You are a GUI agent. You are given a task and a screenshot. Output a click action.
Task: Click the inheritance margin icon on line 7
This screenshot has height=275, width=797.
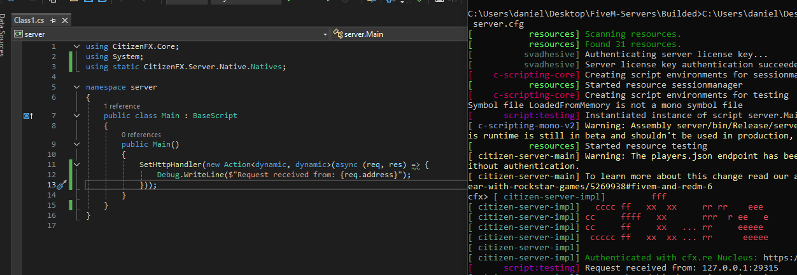pos(27,116)
